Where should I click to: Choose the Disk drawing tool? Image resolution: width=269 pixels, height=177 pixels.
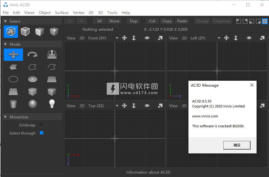(x=32, y=79)
